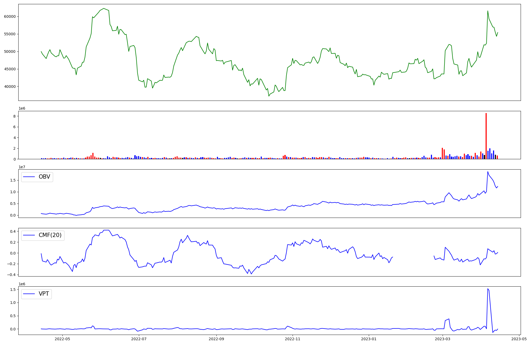The image size is (531, 345).
Task: Click the OBV peak in April 2023
Action: coord(488,172)
